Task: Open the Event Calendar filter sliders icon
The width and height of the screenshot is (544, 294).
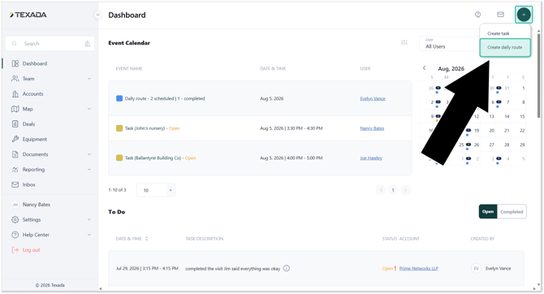Action: tap(404, 42)
